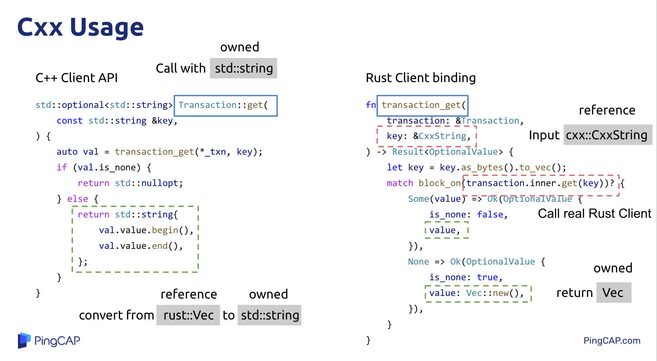Click the blue transaction_get function box
This screenshot has height=361, width=657.
coord(422,106)
